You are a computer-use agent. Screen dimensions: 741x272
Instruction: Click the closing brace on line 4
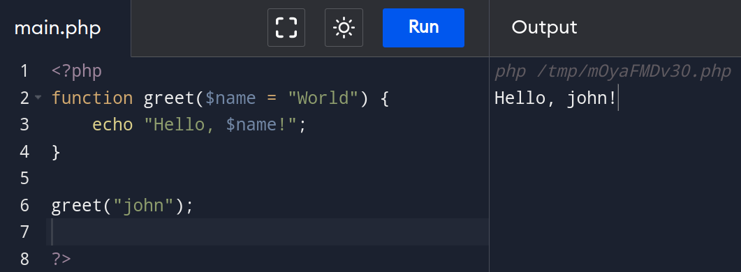[x=56, y=152]
